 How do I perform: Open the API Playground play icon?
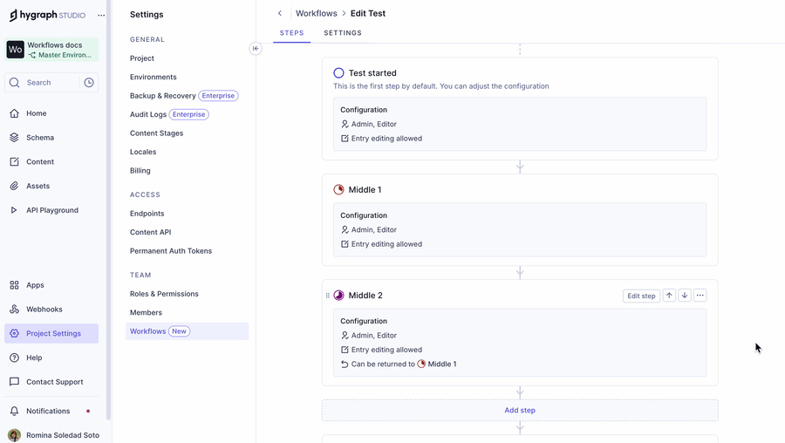14,210
